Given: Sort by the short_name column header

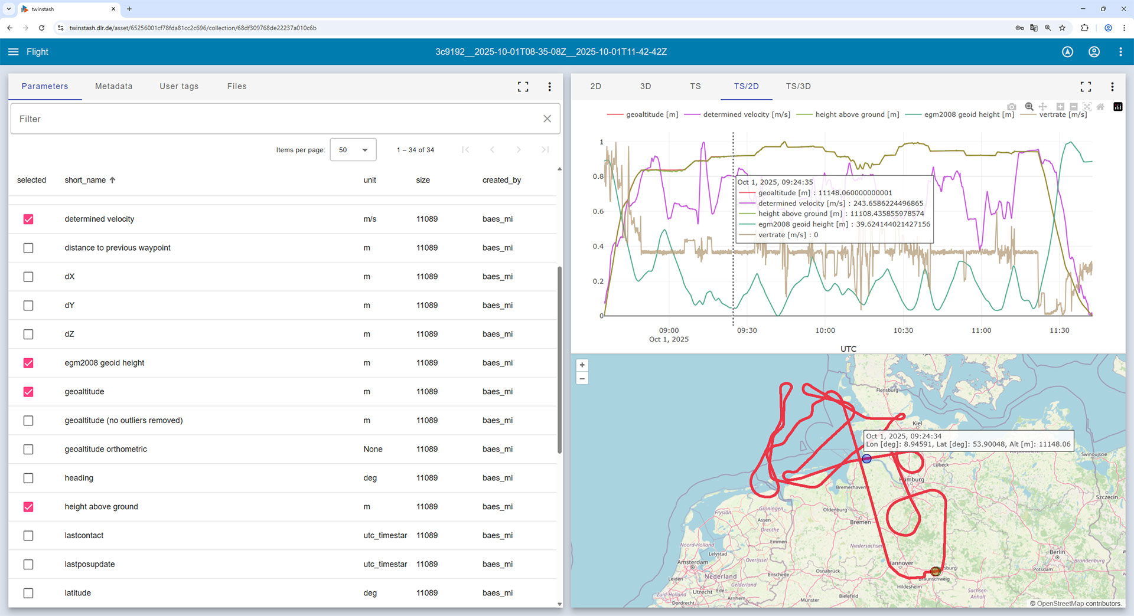Looking at the screenshot, I should pyautogui.click(x=90, y=180).
